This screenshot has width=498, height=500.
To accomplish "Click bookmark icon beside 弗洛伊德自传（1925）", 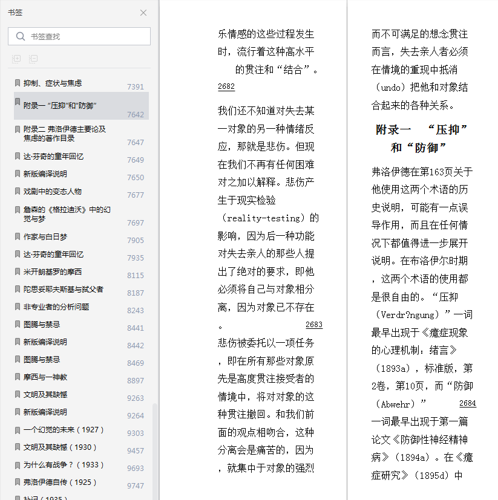I will pyautogui.click(x=18, y=482).
